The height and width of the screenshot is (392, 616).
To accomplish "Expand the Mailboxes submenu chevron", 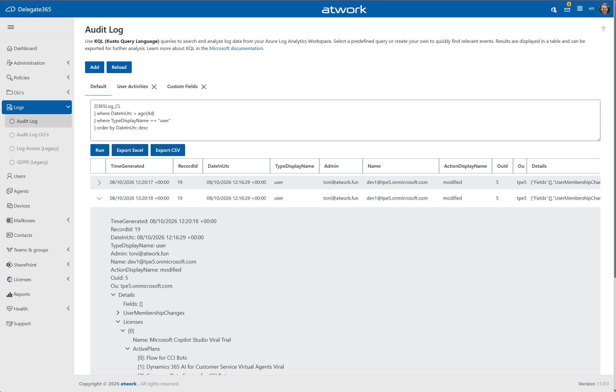I will (x=68, y=220).
